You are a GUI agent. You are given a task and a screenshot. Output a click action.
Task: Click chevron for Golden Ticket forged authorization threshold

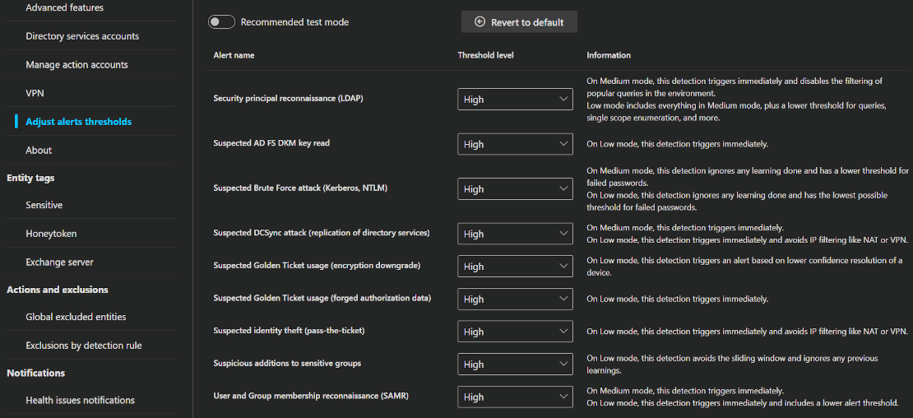click(x=563, y=299)
